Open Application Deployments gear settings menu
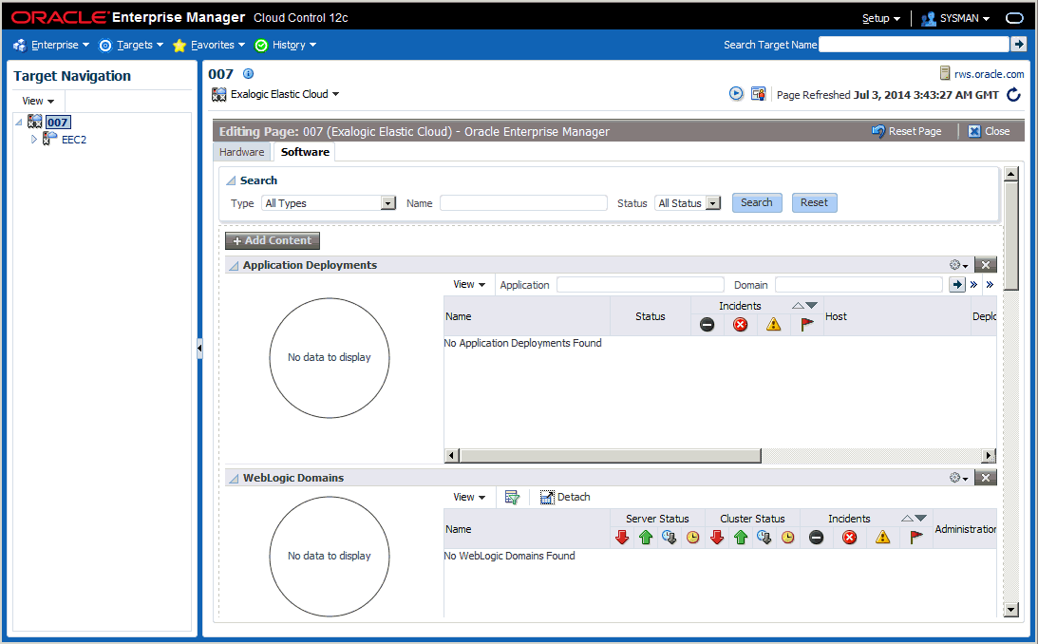 (x=958, y=265)
